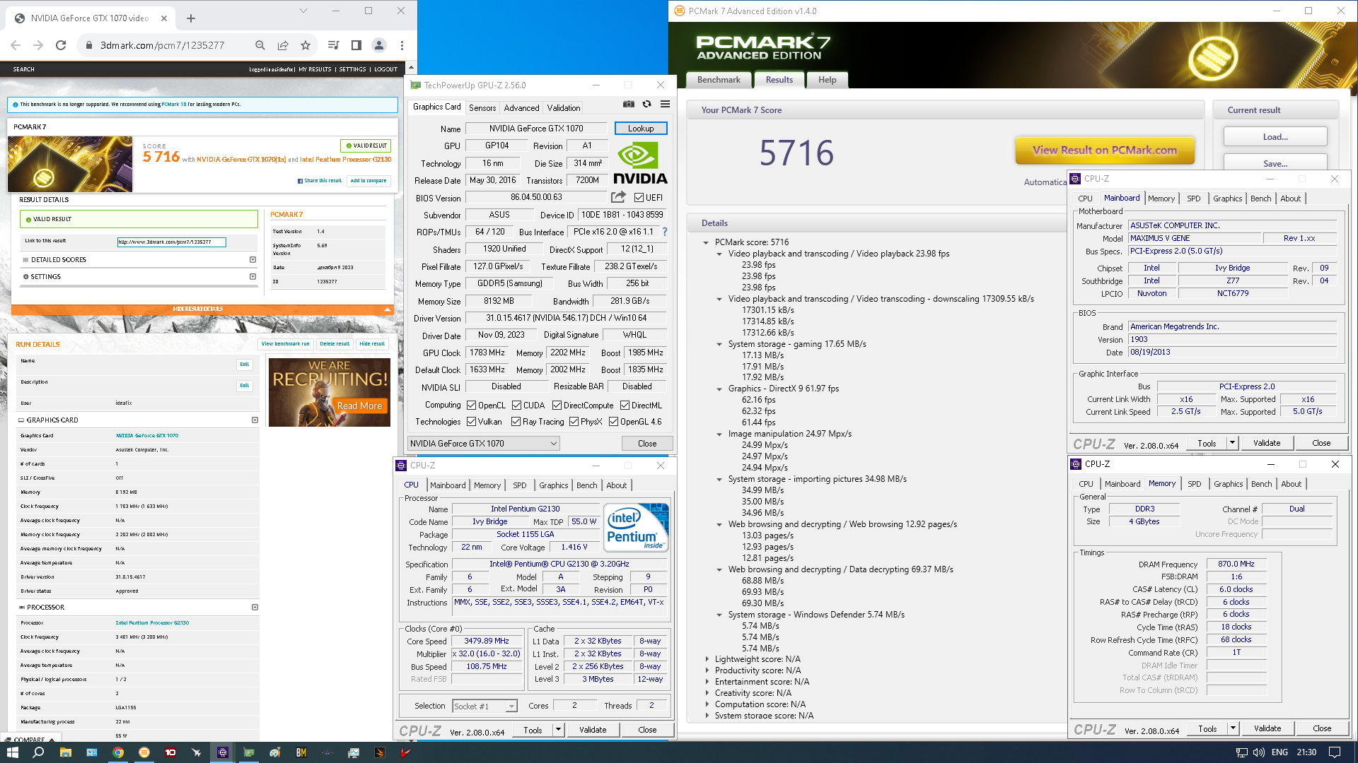Switch to Bench tab in CPU-Z Mainboard window
1358x763 pixels.
tap(1260, 199)
